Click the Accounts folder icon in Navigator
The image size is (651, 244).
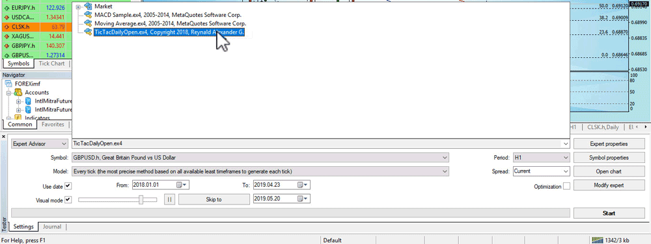coord(18,92)
